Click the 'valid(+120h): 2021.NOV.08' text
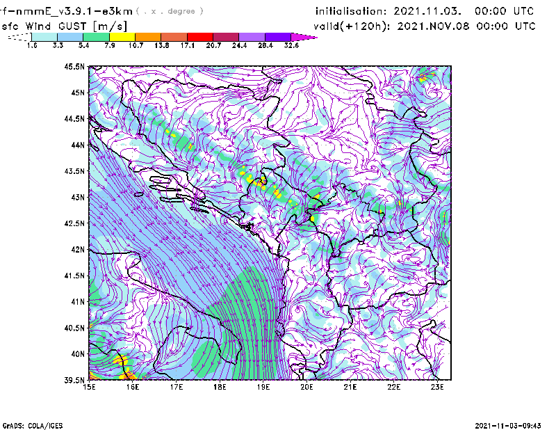The height and width of the screenshot is (430, 556). (391, 26)
